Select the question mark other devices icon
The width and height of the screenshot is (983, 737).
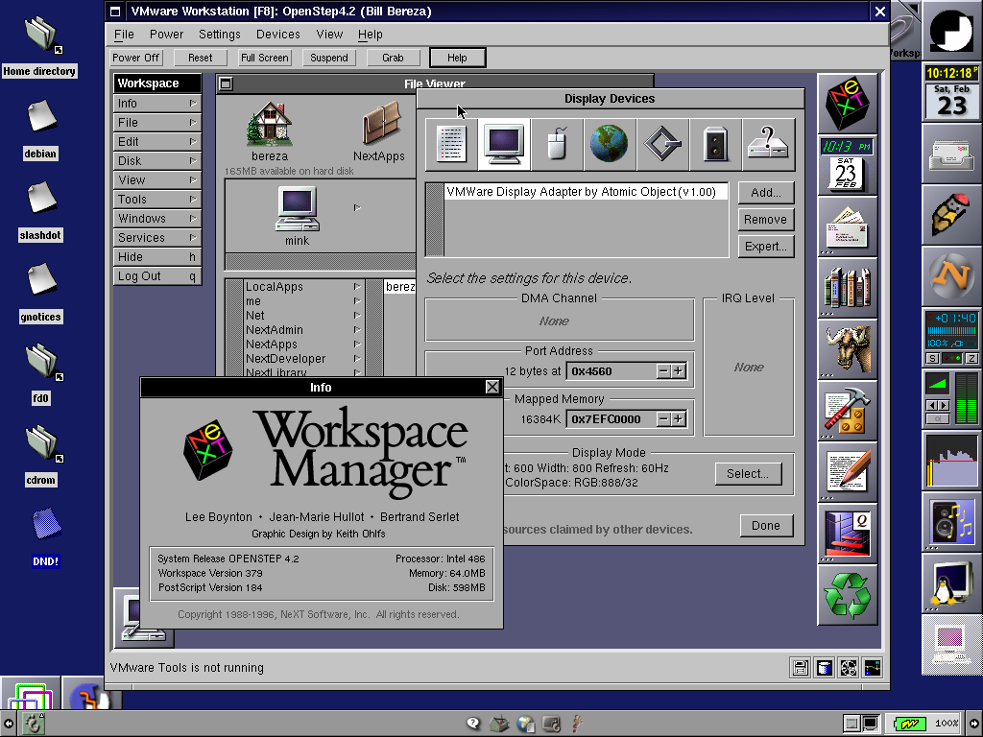tap(768, 144)
